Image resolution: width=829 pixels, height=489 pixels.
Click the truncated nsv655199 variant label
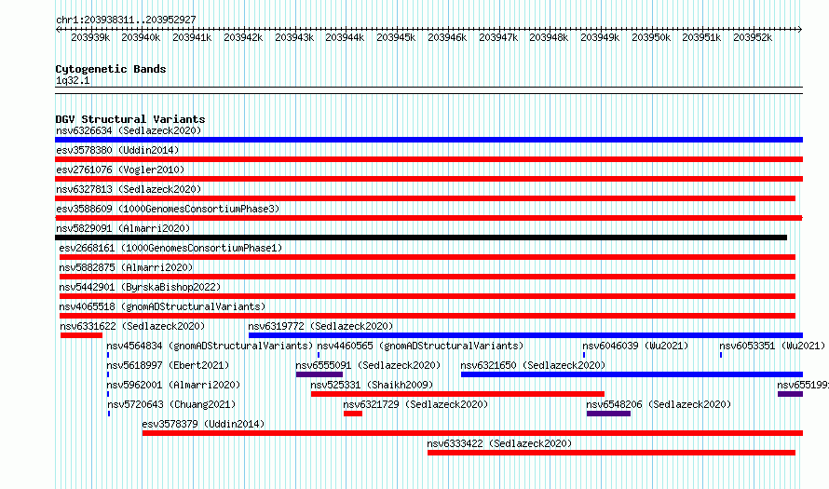pyautogui.click(x=803, y=385)
